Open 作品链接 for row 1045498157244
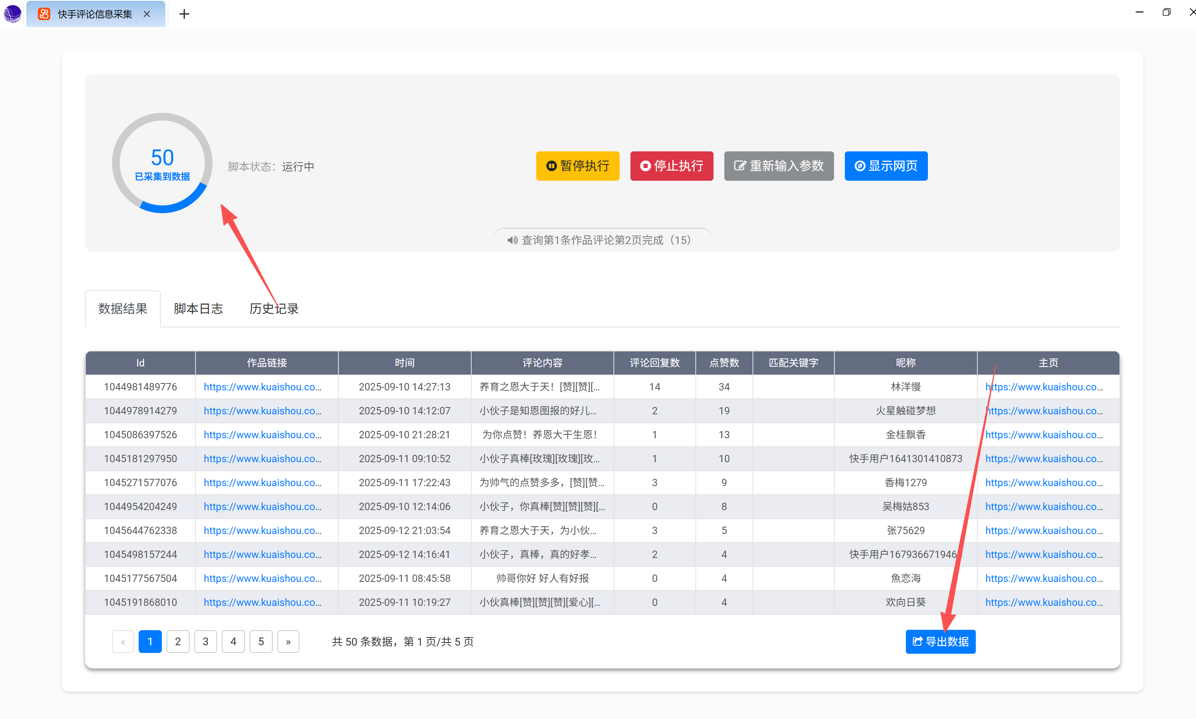 (x=263, y=554)
